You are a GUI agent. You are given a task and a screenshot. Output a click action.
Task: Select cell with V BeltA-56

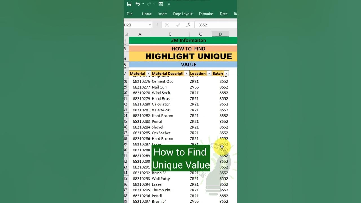pyautogui.click(x=170, y=110)
